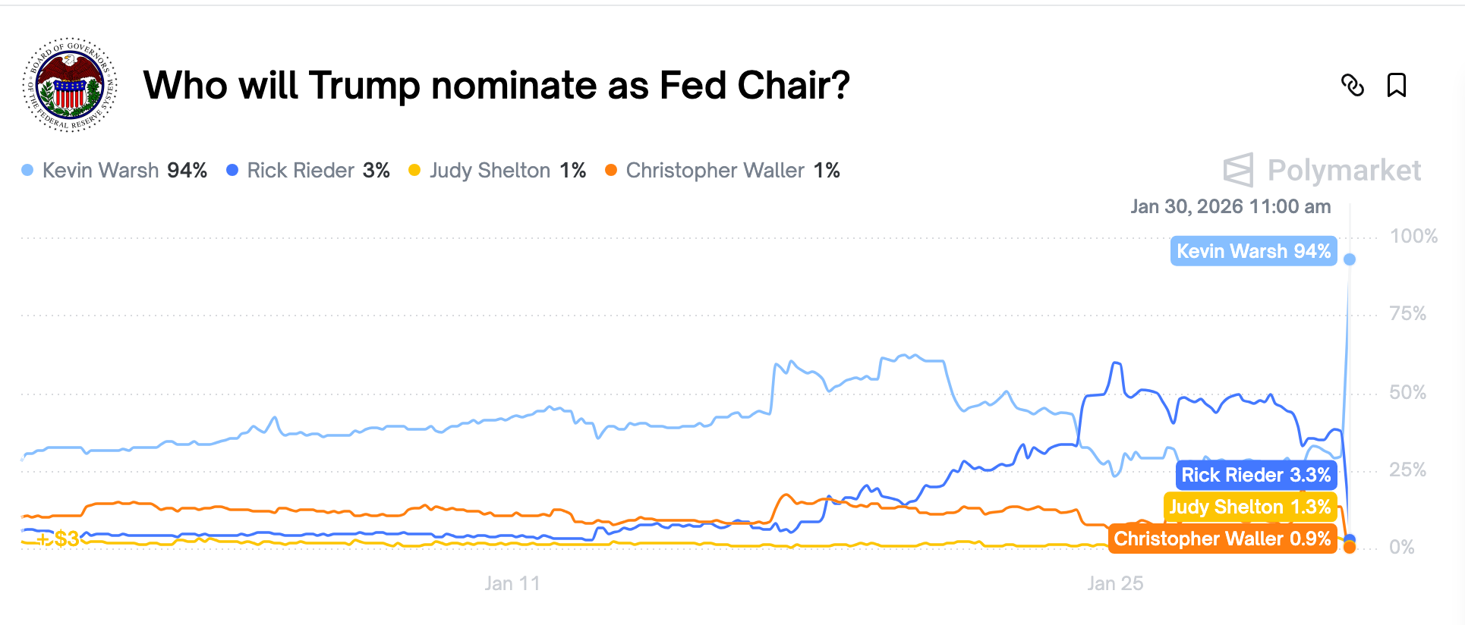
Task: Click the Christopher Waller orange legend dot
Action: click(x=611, y=170)
